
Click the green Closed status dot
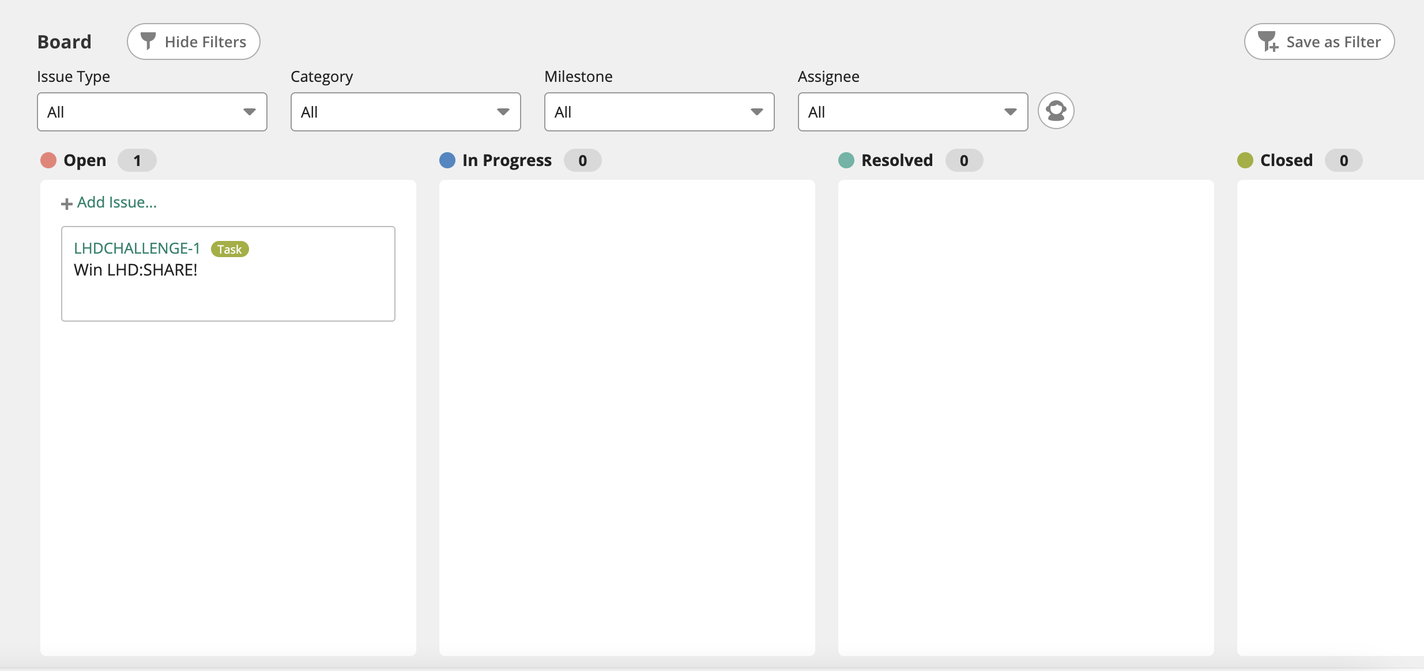pos(1245,160)
